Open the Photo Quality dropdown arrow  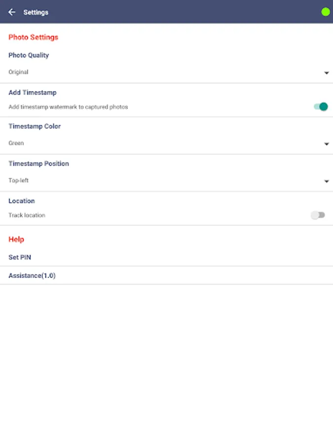tap(326, 73)
